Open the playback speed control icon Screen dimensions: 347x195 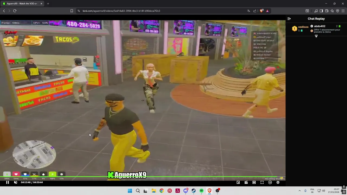click(270, 182)
